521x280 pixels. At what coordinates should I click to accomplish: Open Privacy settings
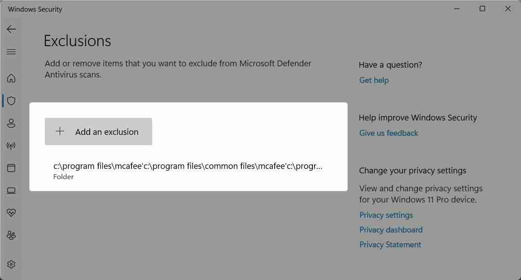pos(386,215)
